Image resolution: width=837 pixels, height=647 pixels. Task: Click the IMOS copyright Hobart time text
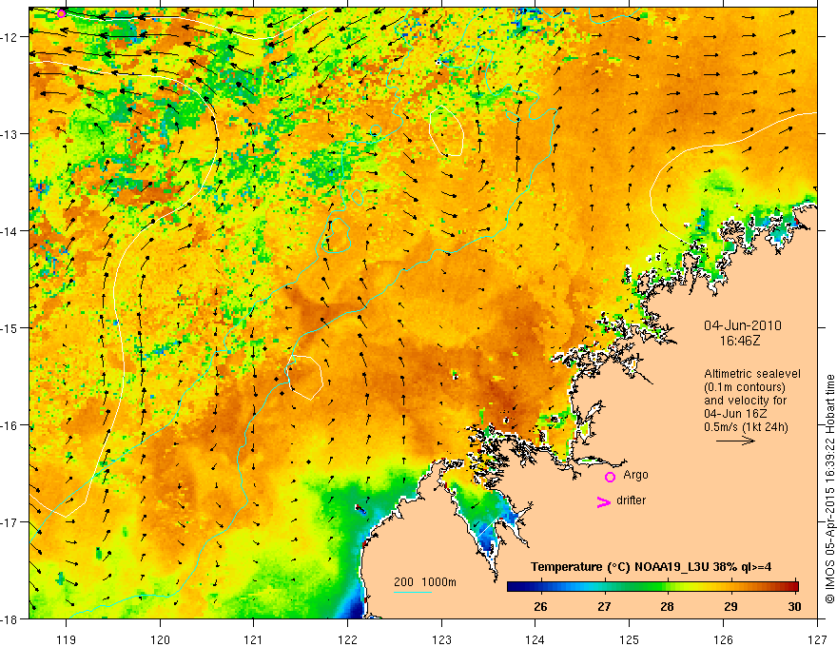829,488
